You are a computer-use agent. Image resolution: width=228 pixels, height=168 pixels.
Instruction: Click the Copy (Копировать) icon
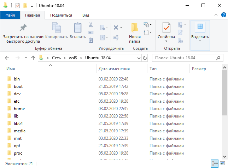pyautogui.click(x=57, y=28)
